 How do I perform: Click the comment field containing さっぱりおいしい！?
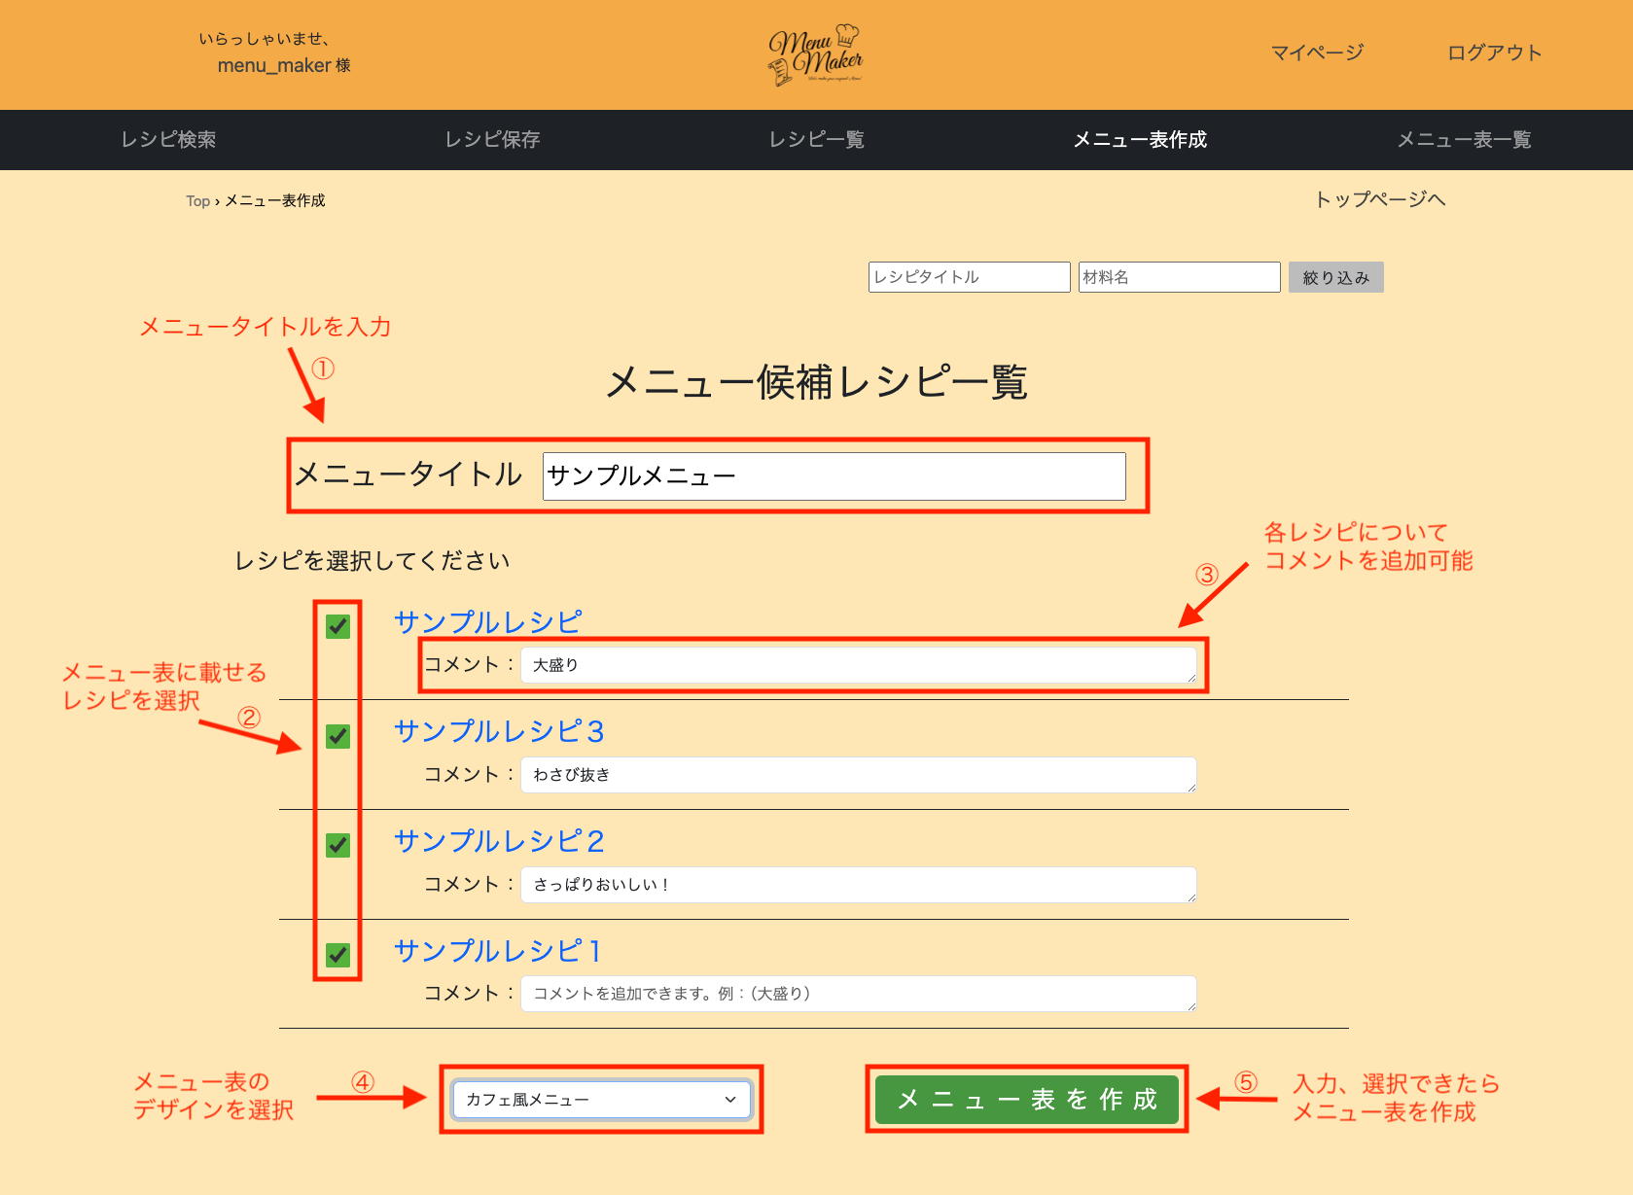859,885
